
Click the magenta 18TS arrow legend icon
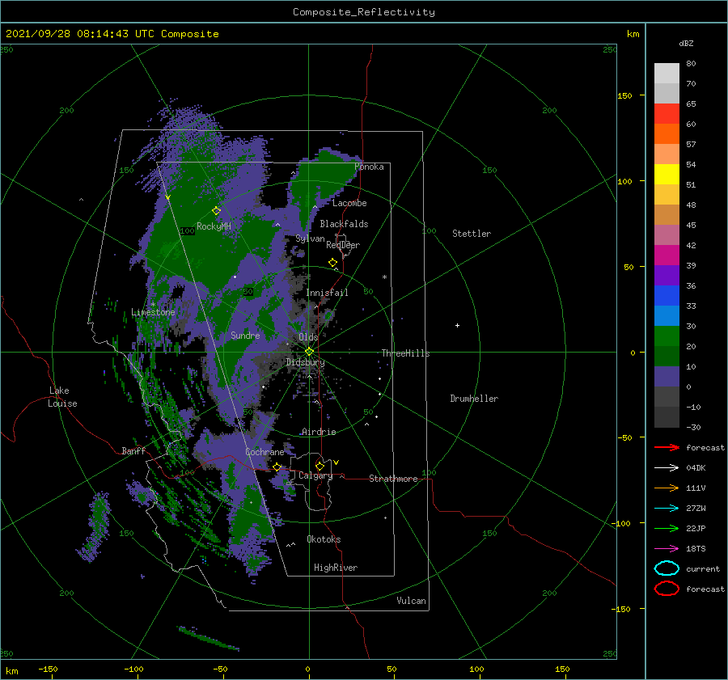(x=667, y=549)
